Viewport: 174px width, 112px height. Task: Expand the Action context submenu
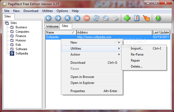[92, 55]
